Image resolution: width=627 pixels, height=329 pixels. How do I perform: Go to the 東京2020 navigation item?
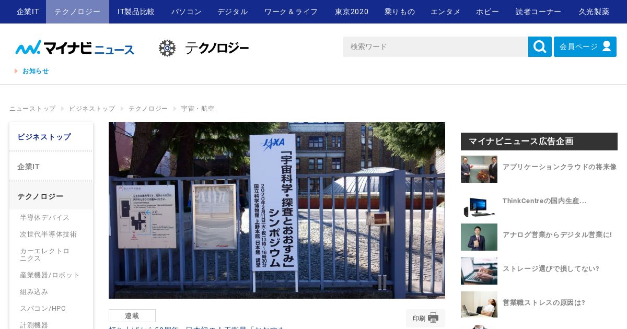click(352, 11)
